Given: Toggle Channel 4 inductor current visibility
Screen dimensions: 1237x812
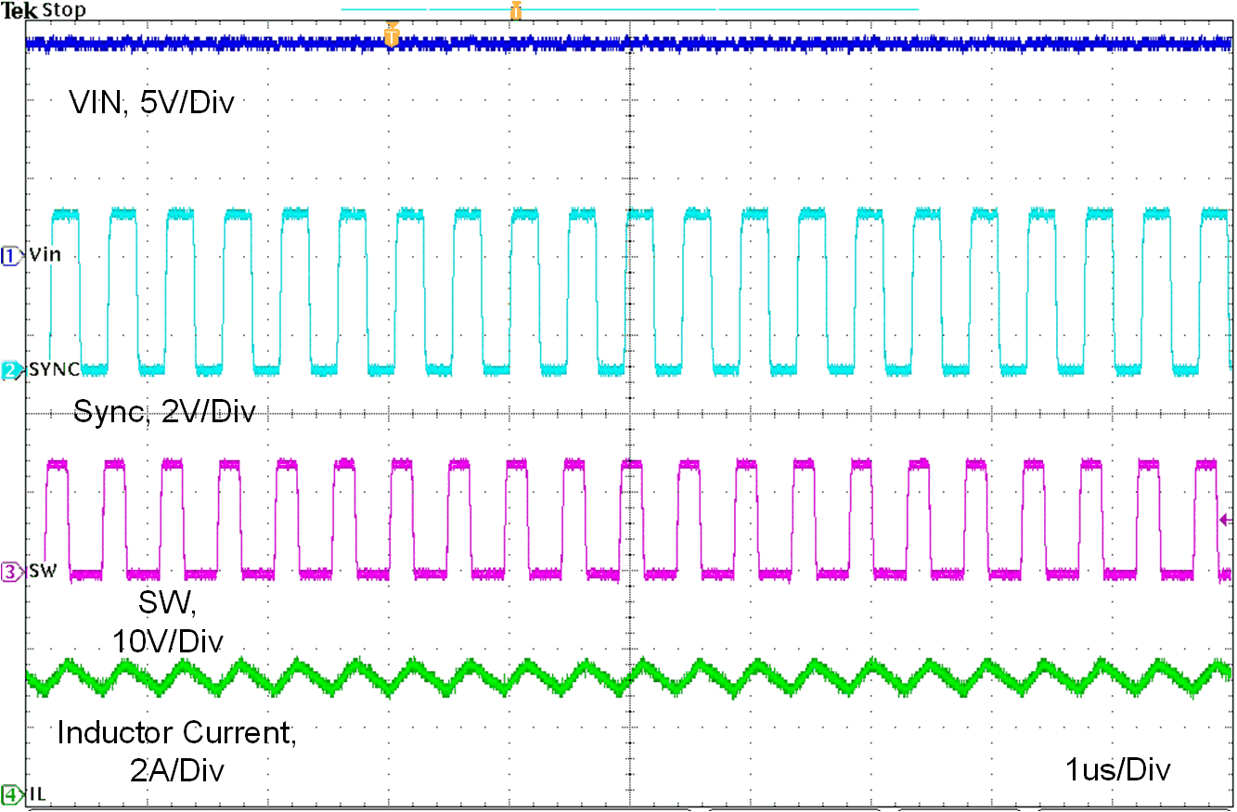Looking at the screenshot, I should coord(11,793).
